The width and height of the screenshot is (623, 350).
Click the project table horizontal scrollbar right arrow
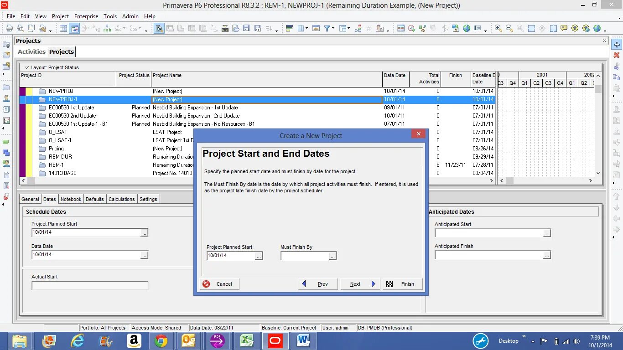(492, 181)
